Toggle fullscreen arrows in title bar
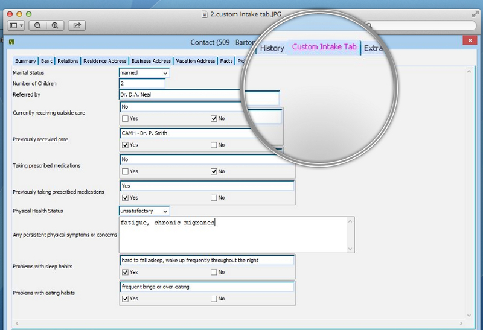Image resolution: width=483 pixels, height=330 pixels. (x=475, y=14)
